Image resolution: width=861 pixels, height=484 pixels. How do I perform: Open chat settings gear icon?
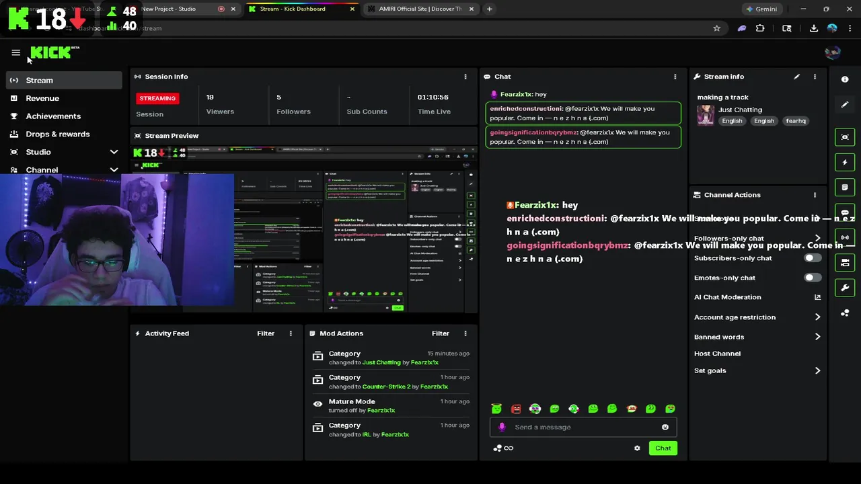point(637,448)
